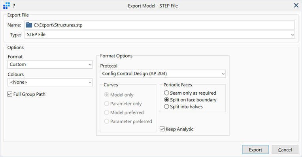Choose Model preferred curves option
302x157 pixels.
(106, 112)
